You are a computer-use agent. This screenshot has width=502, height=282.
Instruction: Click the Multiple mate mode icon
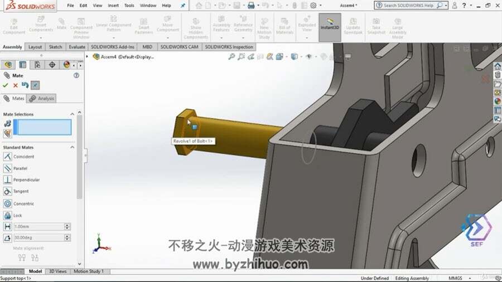click(x=7, y=133)
